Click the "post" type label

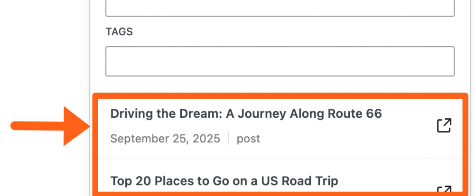click(x=248, y=139)
